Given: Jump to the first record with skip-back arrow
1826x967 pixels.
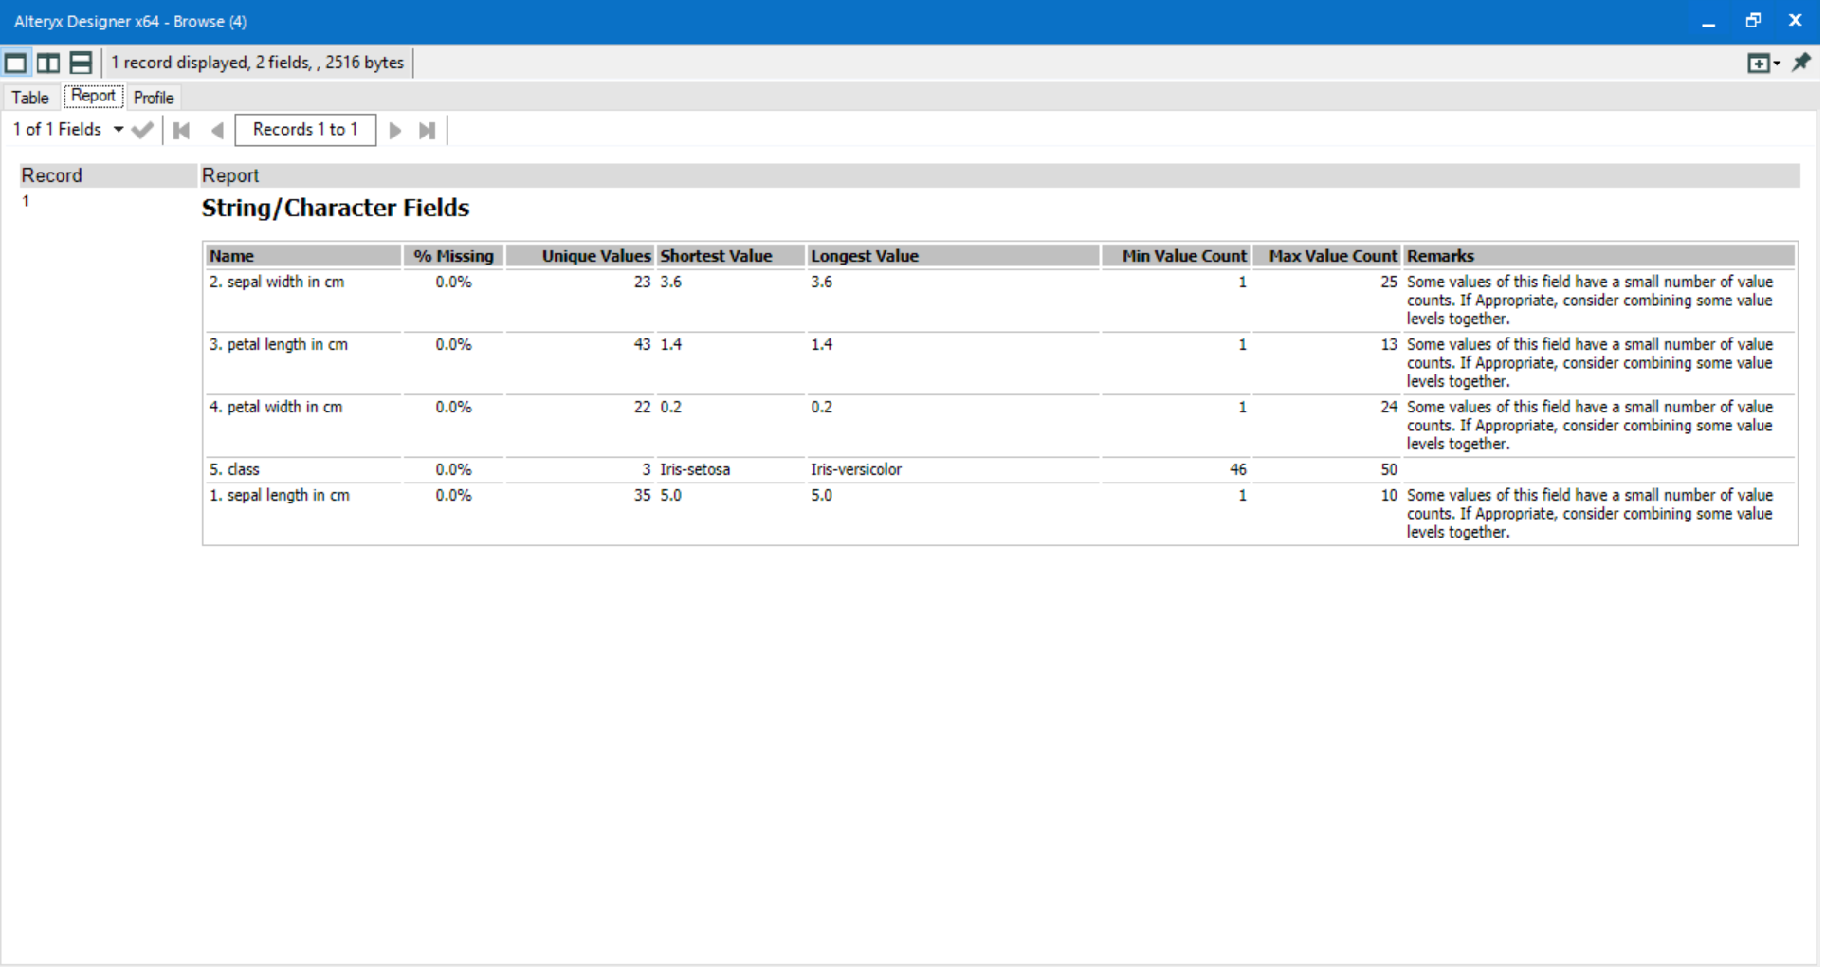Looking at the screenshot, I should click(180, 130).
